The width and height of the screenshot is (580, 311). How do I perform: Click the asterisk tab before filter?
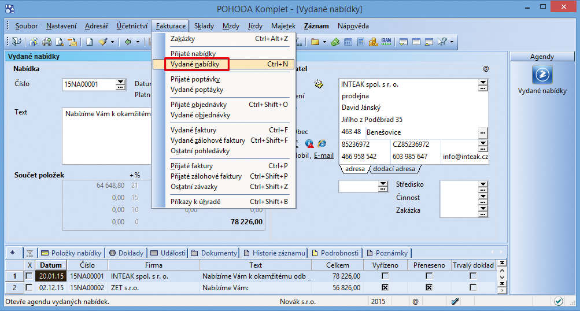13,253
